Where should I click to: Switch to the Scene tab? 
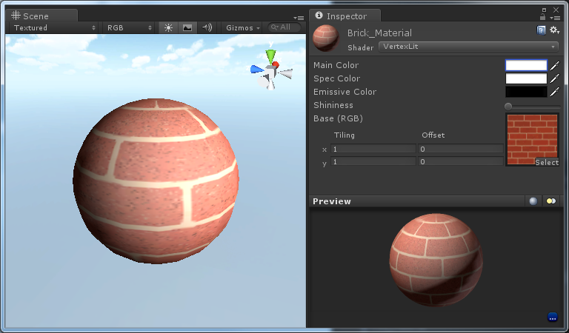point(41,16)
